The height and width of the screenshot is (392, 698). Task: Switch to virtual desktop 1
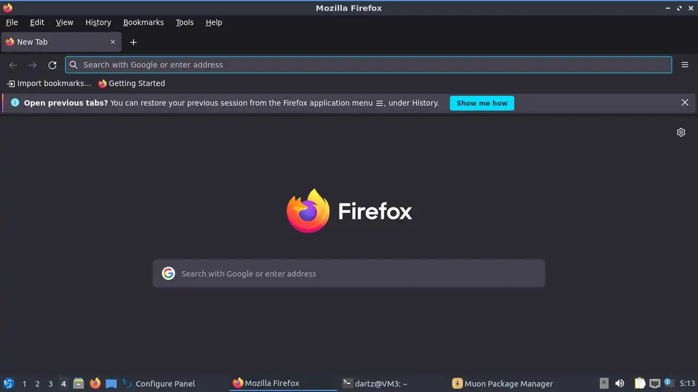click(x=24, y=384)
